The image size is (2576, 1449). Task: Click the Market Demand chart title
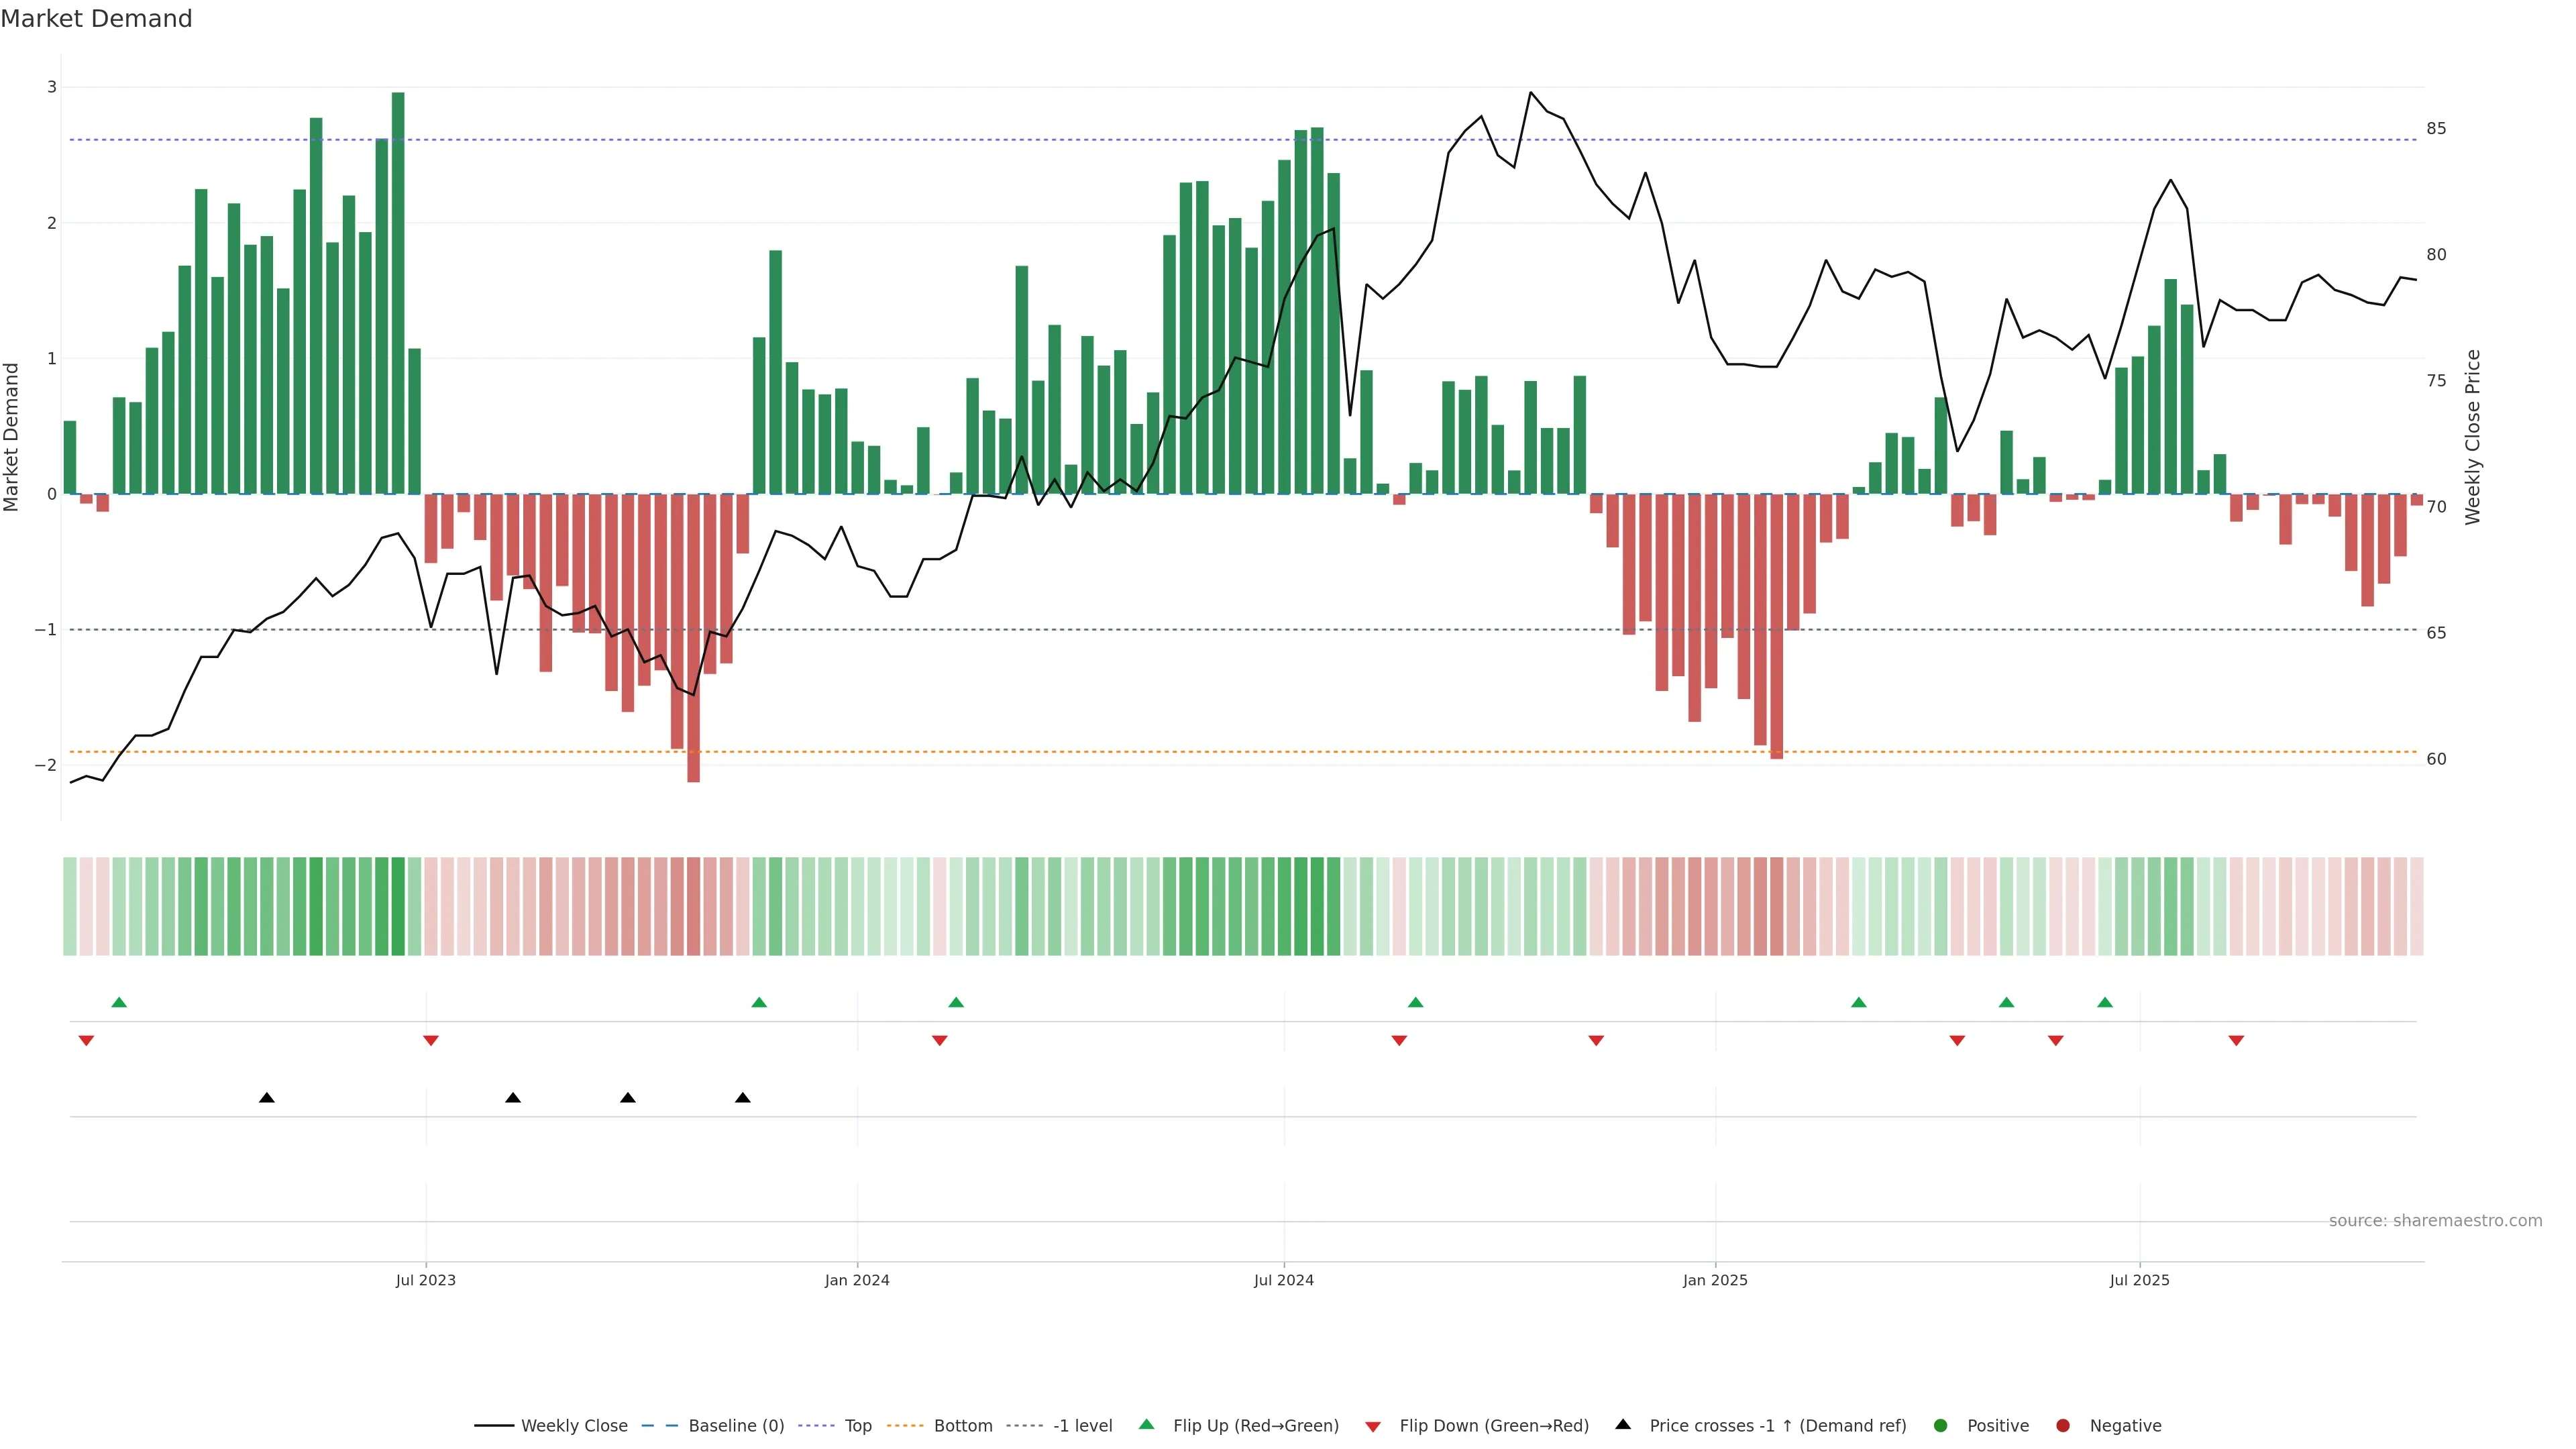96,19
